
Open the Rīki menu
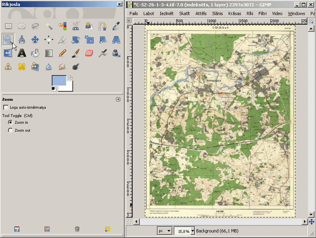(x=250, y=13)
